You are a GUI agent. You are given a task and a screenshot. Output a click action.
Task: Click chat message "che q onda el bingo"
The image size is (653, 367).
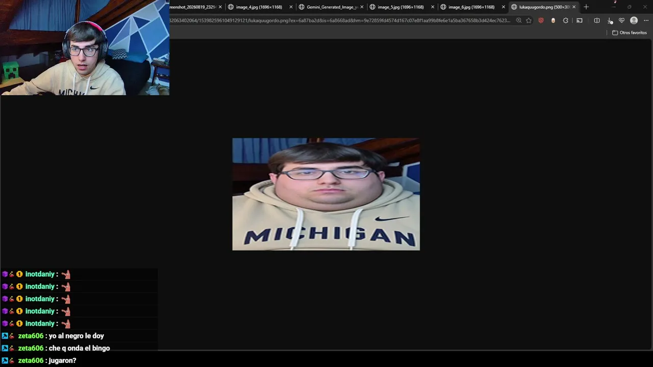79,348
